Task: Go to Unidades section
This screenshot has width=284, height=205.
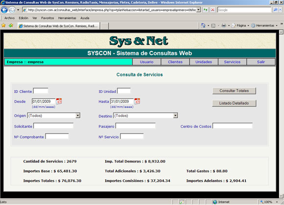Action: [204, 62]
